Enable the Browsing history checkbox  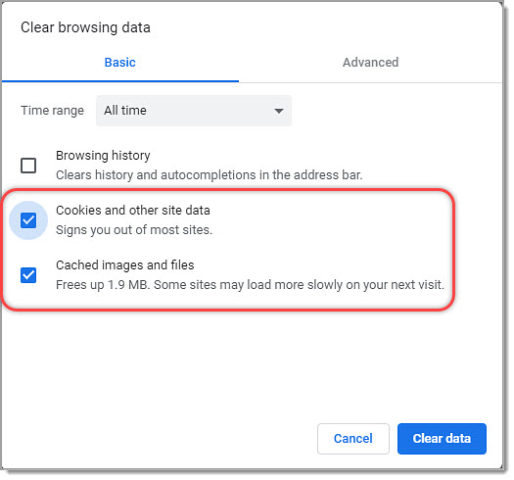point(28,166)
